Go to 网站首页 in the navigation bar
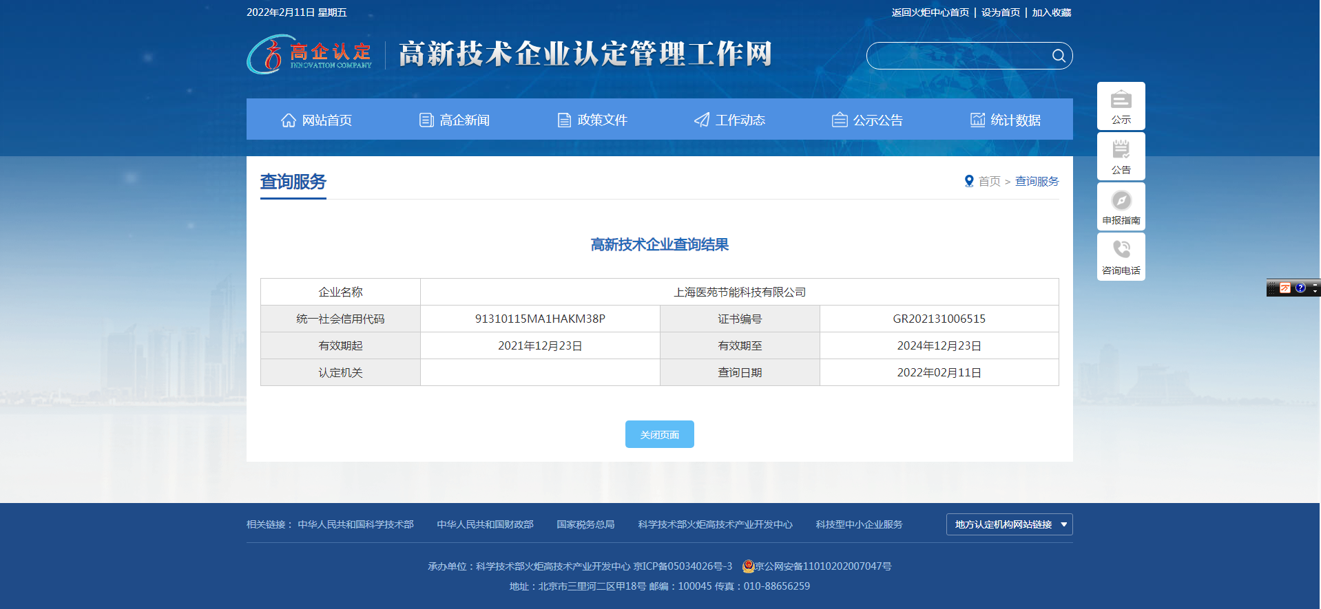Screen dimensions: 1321x609 (x=316, y=120)
